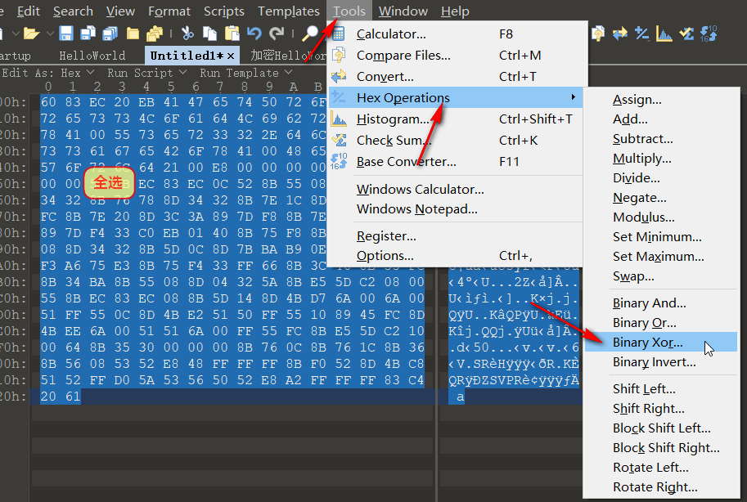Select the Hex Operations submenu entry
Viewport: 747px width, 502px height.
tap(457, 97)
